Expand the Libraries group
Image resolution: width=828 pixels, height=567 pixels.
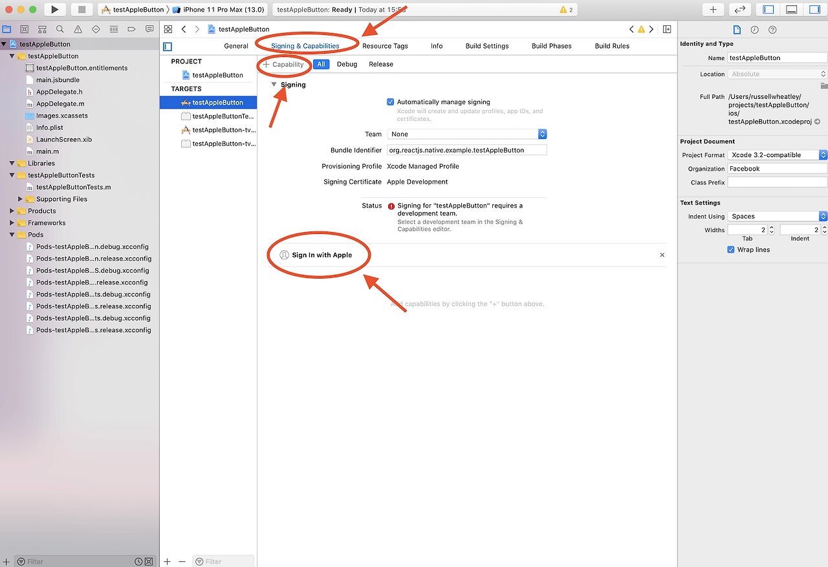click(x=12, y=163)
